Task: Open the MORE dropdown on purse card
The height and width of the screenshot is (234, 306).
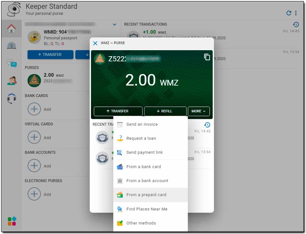Action: [199, 111]
